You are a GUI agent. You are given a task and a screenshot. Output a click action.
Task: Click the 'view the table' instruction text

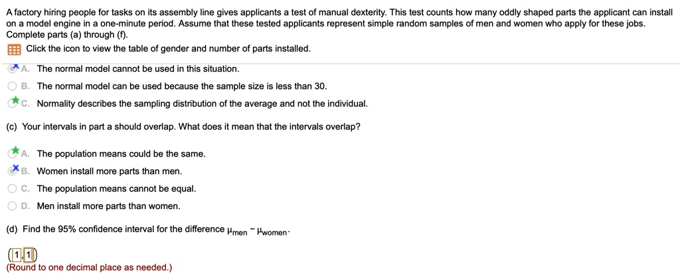pyautogui.click(x=168, y=49)
